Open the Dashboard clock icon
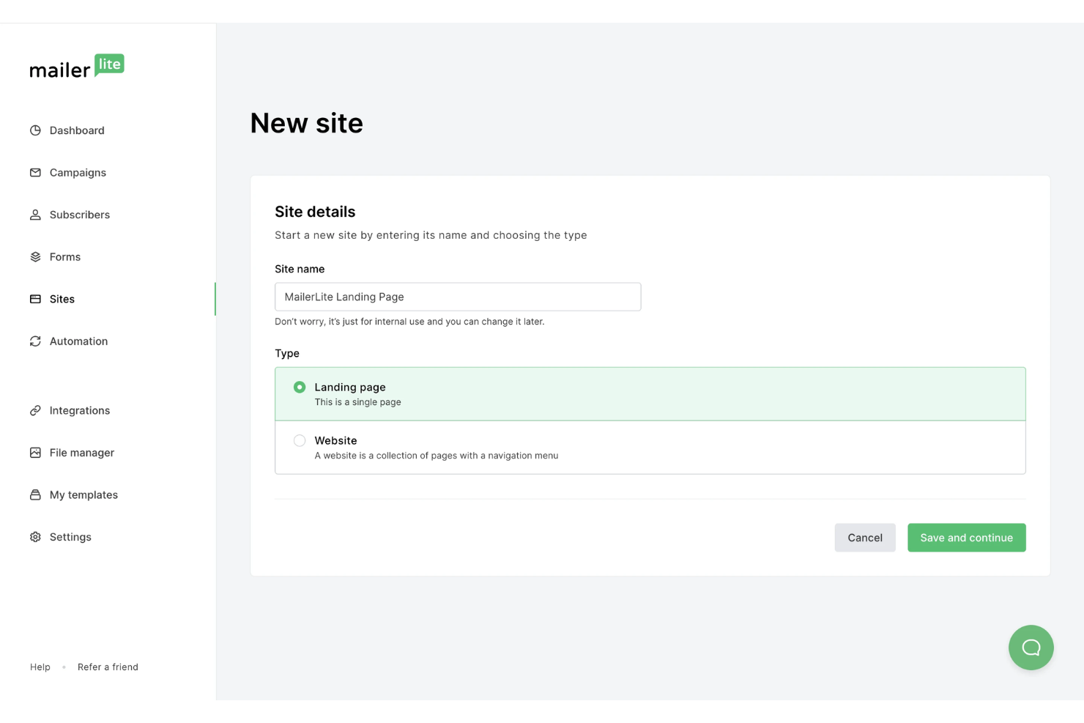 35,130
